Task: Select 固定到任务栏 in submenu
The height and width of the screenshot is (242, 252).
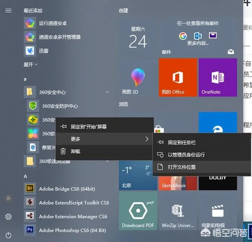Action: tap(202, 142)
